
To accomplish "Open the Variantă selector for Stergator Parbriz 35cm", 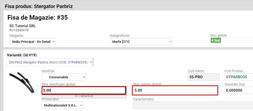I will (x=50, y=62).
